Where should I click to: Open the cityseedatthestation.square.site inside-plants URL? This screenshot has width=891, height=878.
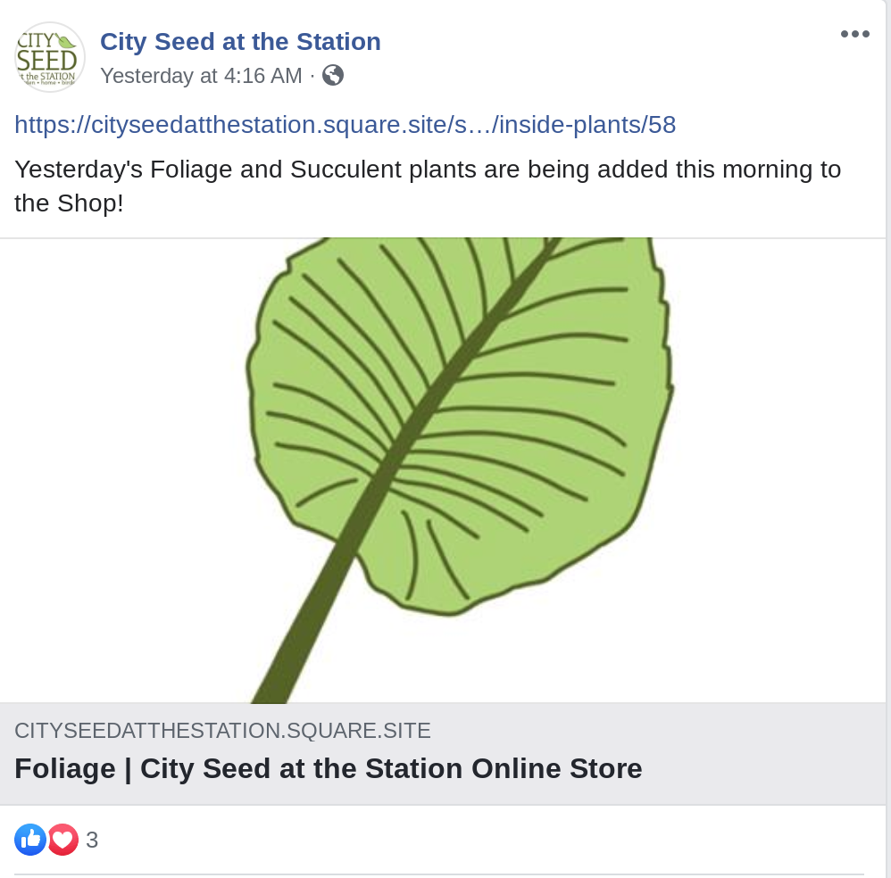tap(345, 124)
